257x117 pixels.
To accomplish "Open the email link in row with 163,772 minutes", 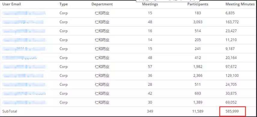I will pos(23,22).
